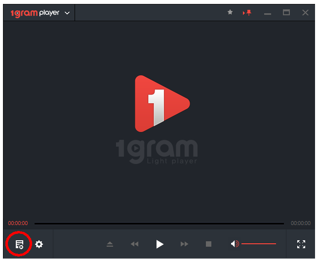318x259 pixels.
Task: Start playback with the Play button
Action: click(x=159, y=244)
